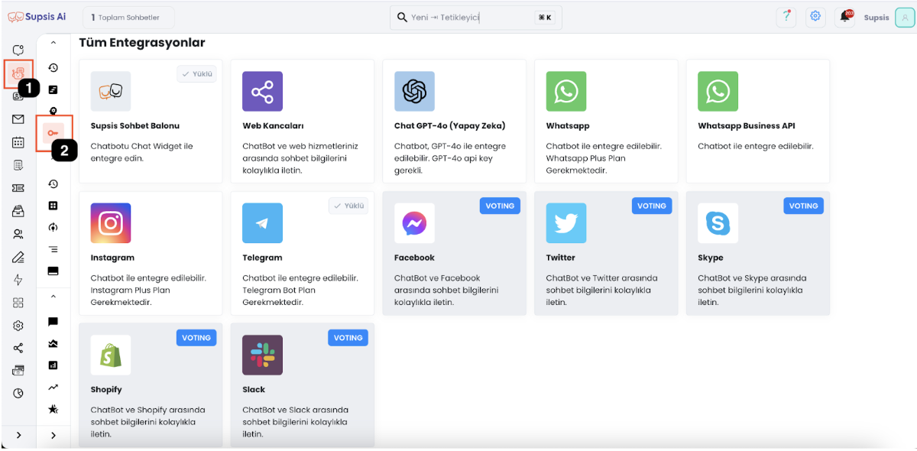
Task: Open the indented lines list icon in the inner sidebar
Action: click(x=53, y=249)
